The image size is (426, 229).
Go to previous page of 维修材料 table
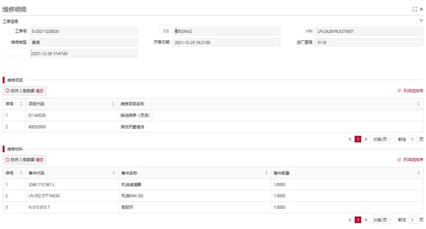[350, 220]
